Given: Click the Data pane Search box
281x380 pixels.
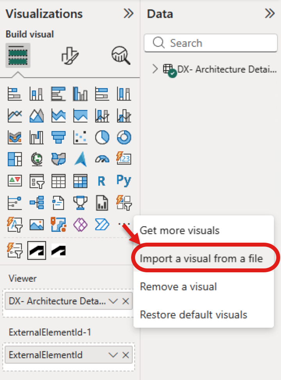Looking at the screenshot, I should [211, 43].
